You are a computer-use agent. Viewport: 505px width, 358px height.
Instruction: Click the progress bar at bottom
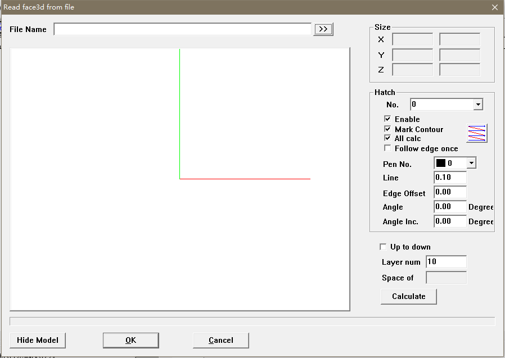(x=252, y=321)
